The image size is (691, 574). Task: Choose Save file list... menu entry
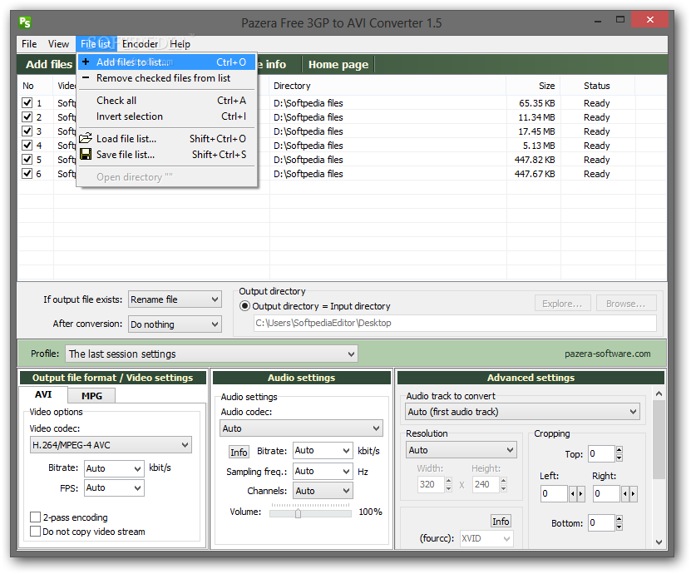(x=166, y=154)
